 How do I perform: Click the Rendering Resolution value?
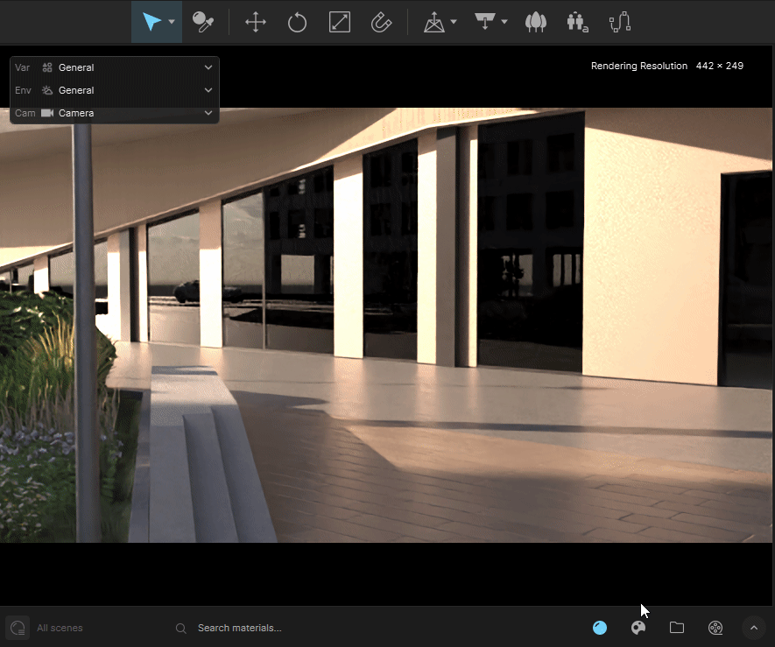(x=719, y=66)
